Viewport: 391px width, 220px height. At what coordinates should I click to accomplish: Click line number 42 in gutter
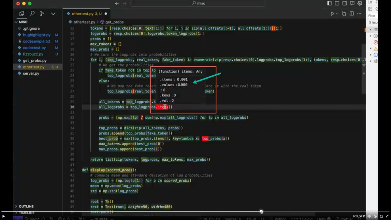click(x=72, y=170)
